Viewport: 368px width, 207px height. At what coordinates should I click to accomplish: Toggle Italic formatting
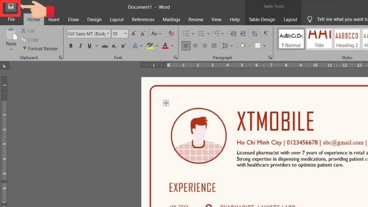click(80, 46)
